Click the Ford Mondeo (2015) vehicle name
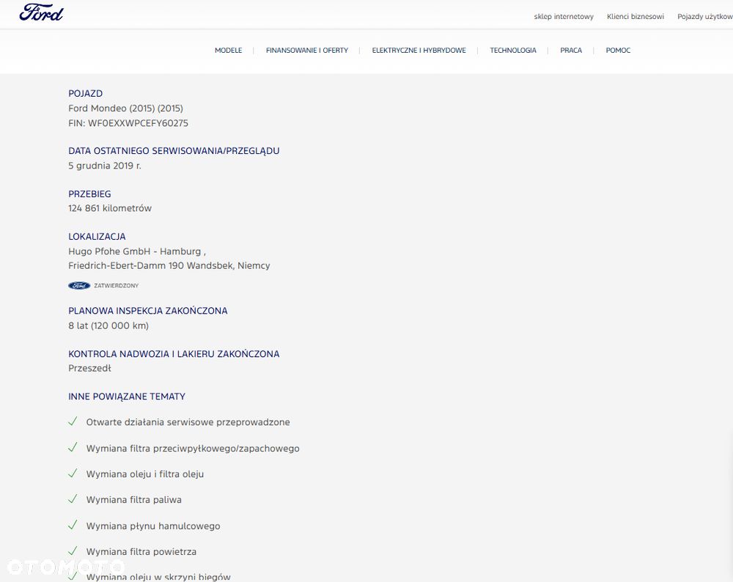 (x=126, y=108)
